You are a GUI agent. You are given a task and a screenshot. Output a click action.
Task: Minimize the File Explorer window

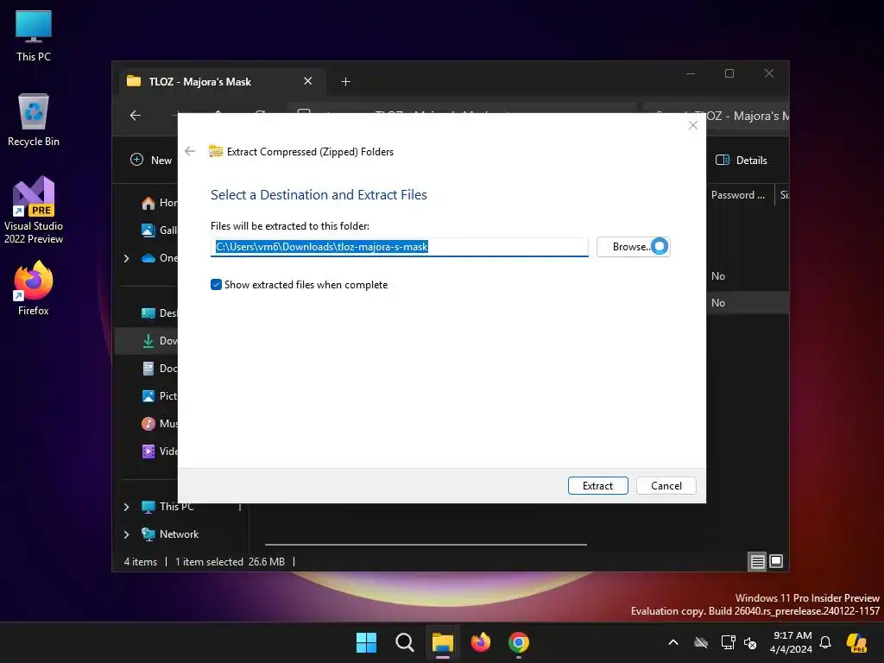coord(691,74)
